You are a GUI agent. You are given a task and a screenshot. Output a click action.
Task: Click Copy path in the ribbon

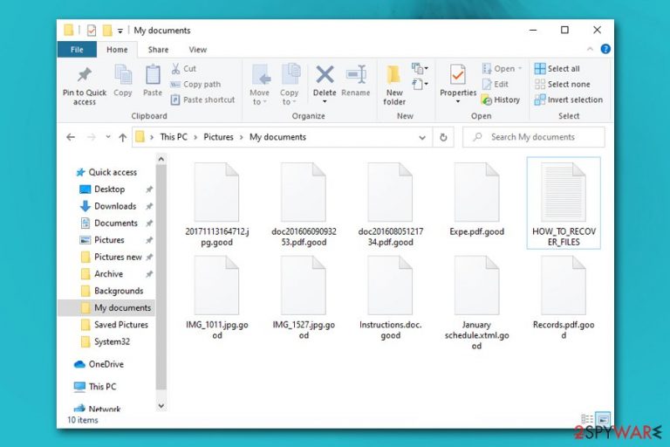click(195, 85)
